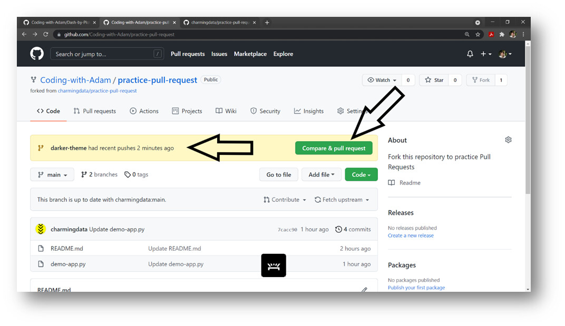565x326 pixels.
Task: Select the Security tab
Action: tap(265, 111)
